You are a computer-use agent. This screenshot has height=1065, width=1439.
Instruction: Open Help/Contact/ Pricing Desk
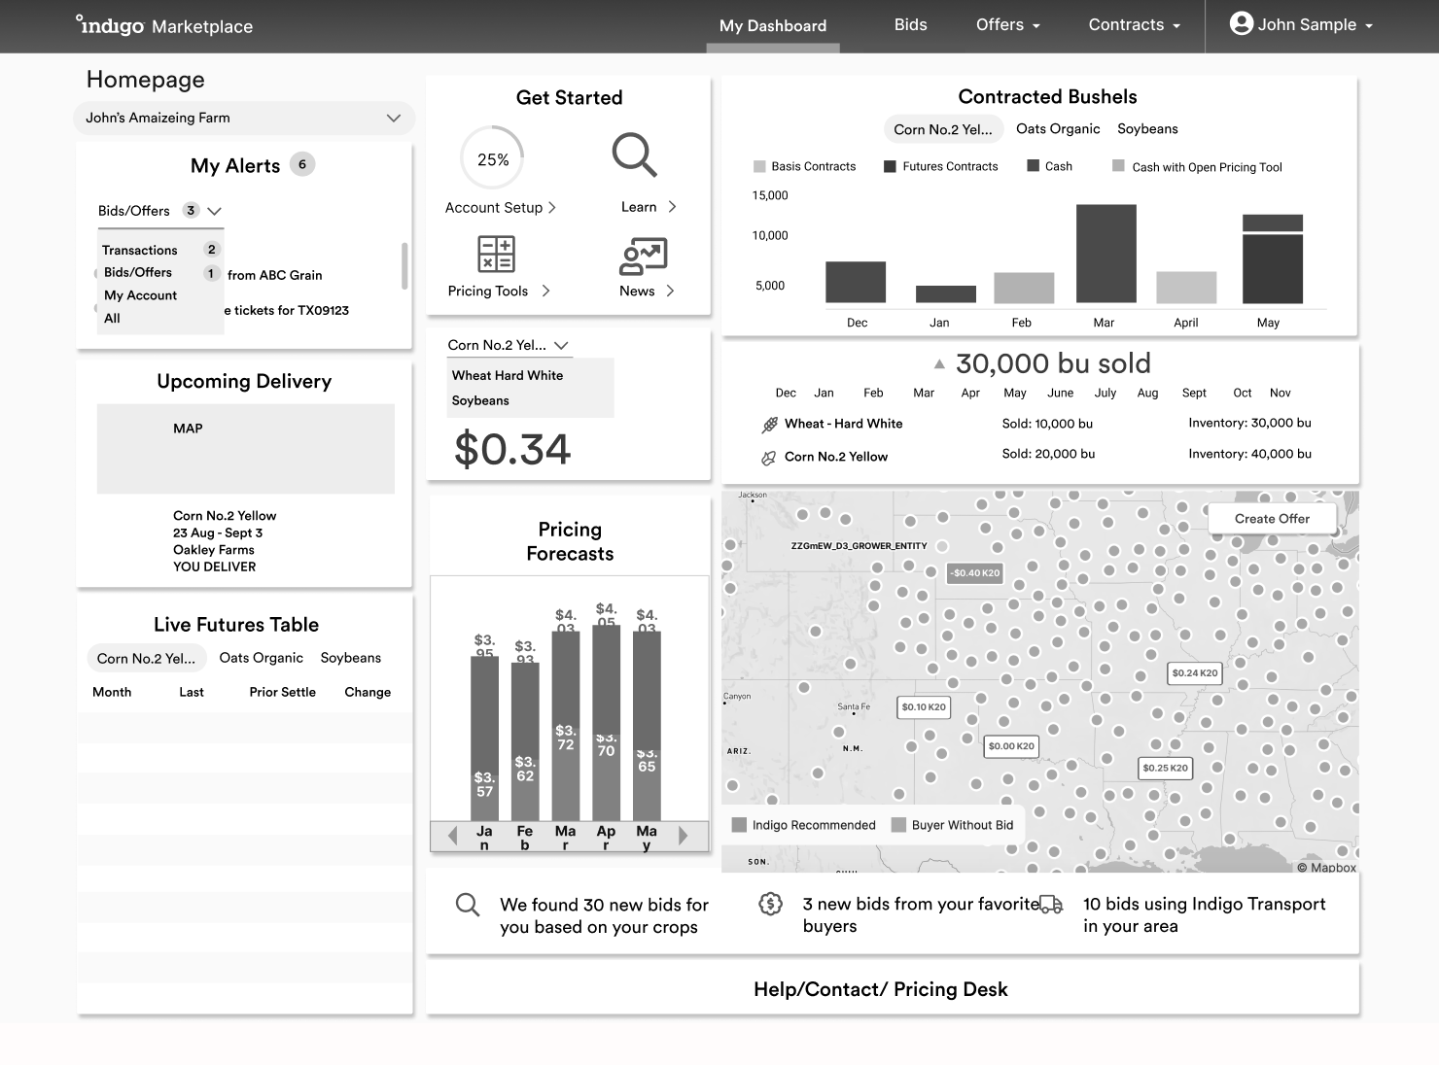(x=881, y=989)
